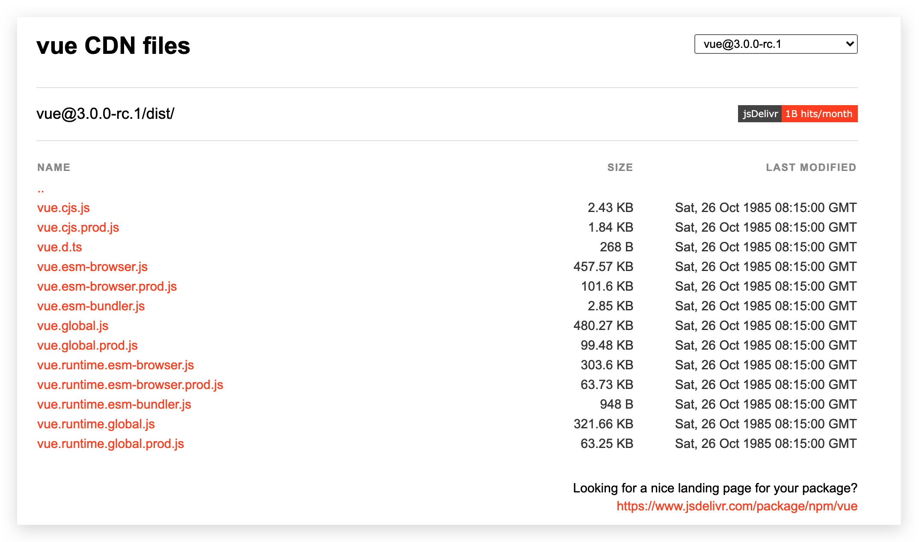Image resolution: width=919 pixels, height=542 pixels.
Task: Click the NAME column header
Action: coord(53,168)
